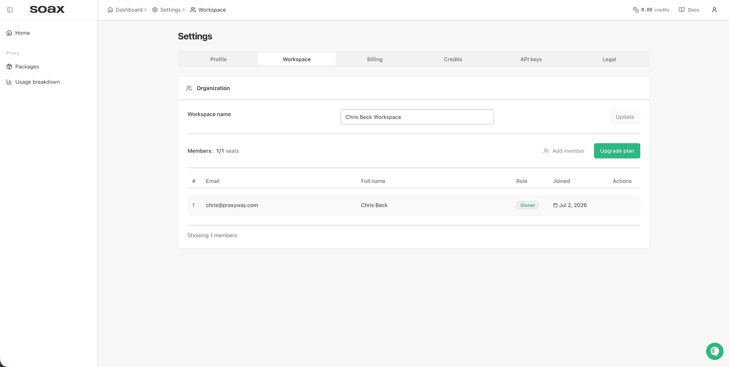The height and width of the screenshot is (367, 729).
Task: Click the Workspace breadcrumb people icon
Action: pyautogui.click(x=193, y=10)
